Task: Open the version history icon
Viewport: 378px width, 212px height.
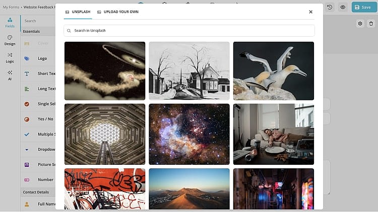Action: point(330,7)
